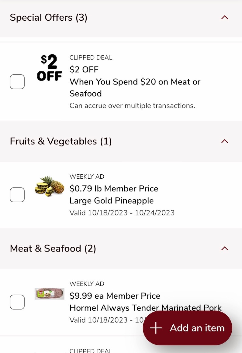This screenshot has height=353, width=242.
Task: Open the Large Gold Pineapple item title
Action: [x=112, y=200]
